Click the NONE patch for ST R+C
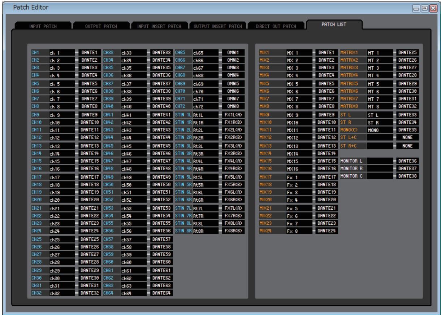The height and width of the screenshot is (315, 441). click(x=407, y=146)
